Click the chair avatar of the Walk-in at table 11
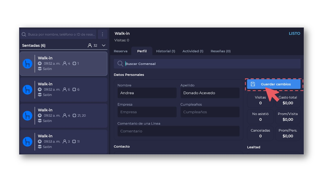 click(x=27, y=142)
